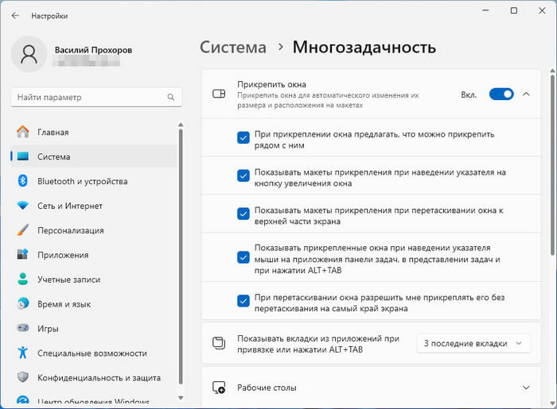Select the Сеть и Интернет Wi-Fi icon
The width and height of the screenshot is (557, 409).
(22, 206)
